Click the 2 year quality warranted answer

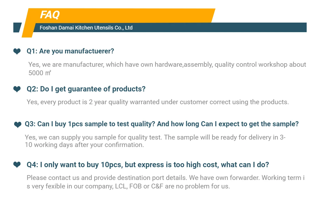pos(158,102)
